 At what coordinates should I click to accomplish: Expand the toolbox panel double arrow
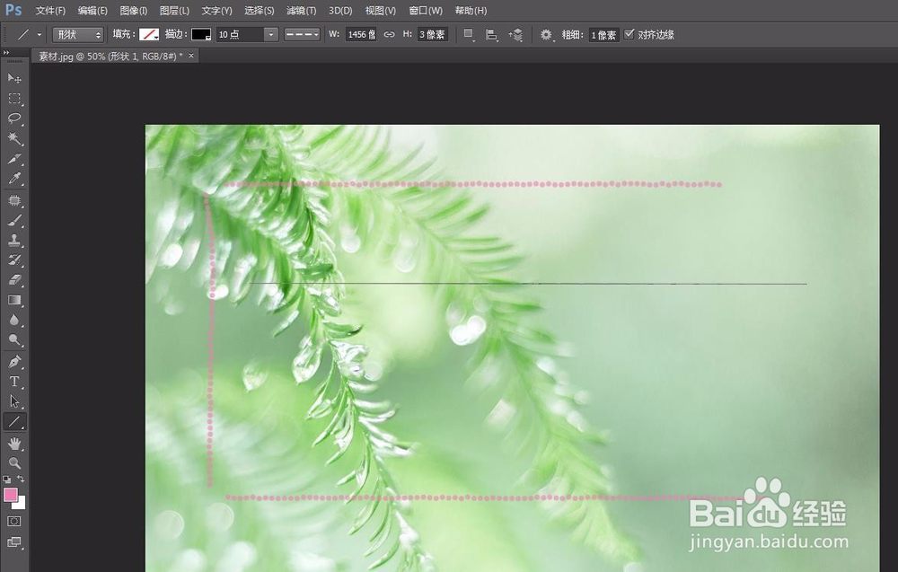pos(6,53)
